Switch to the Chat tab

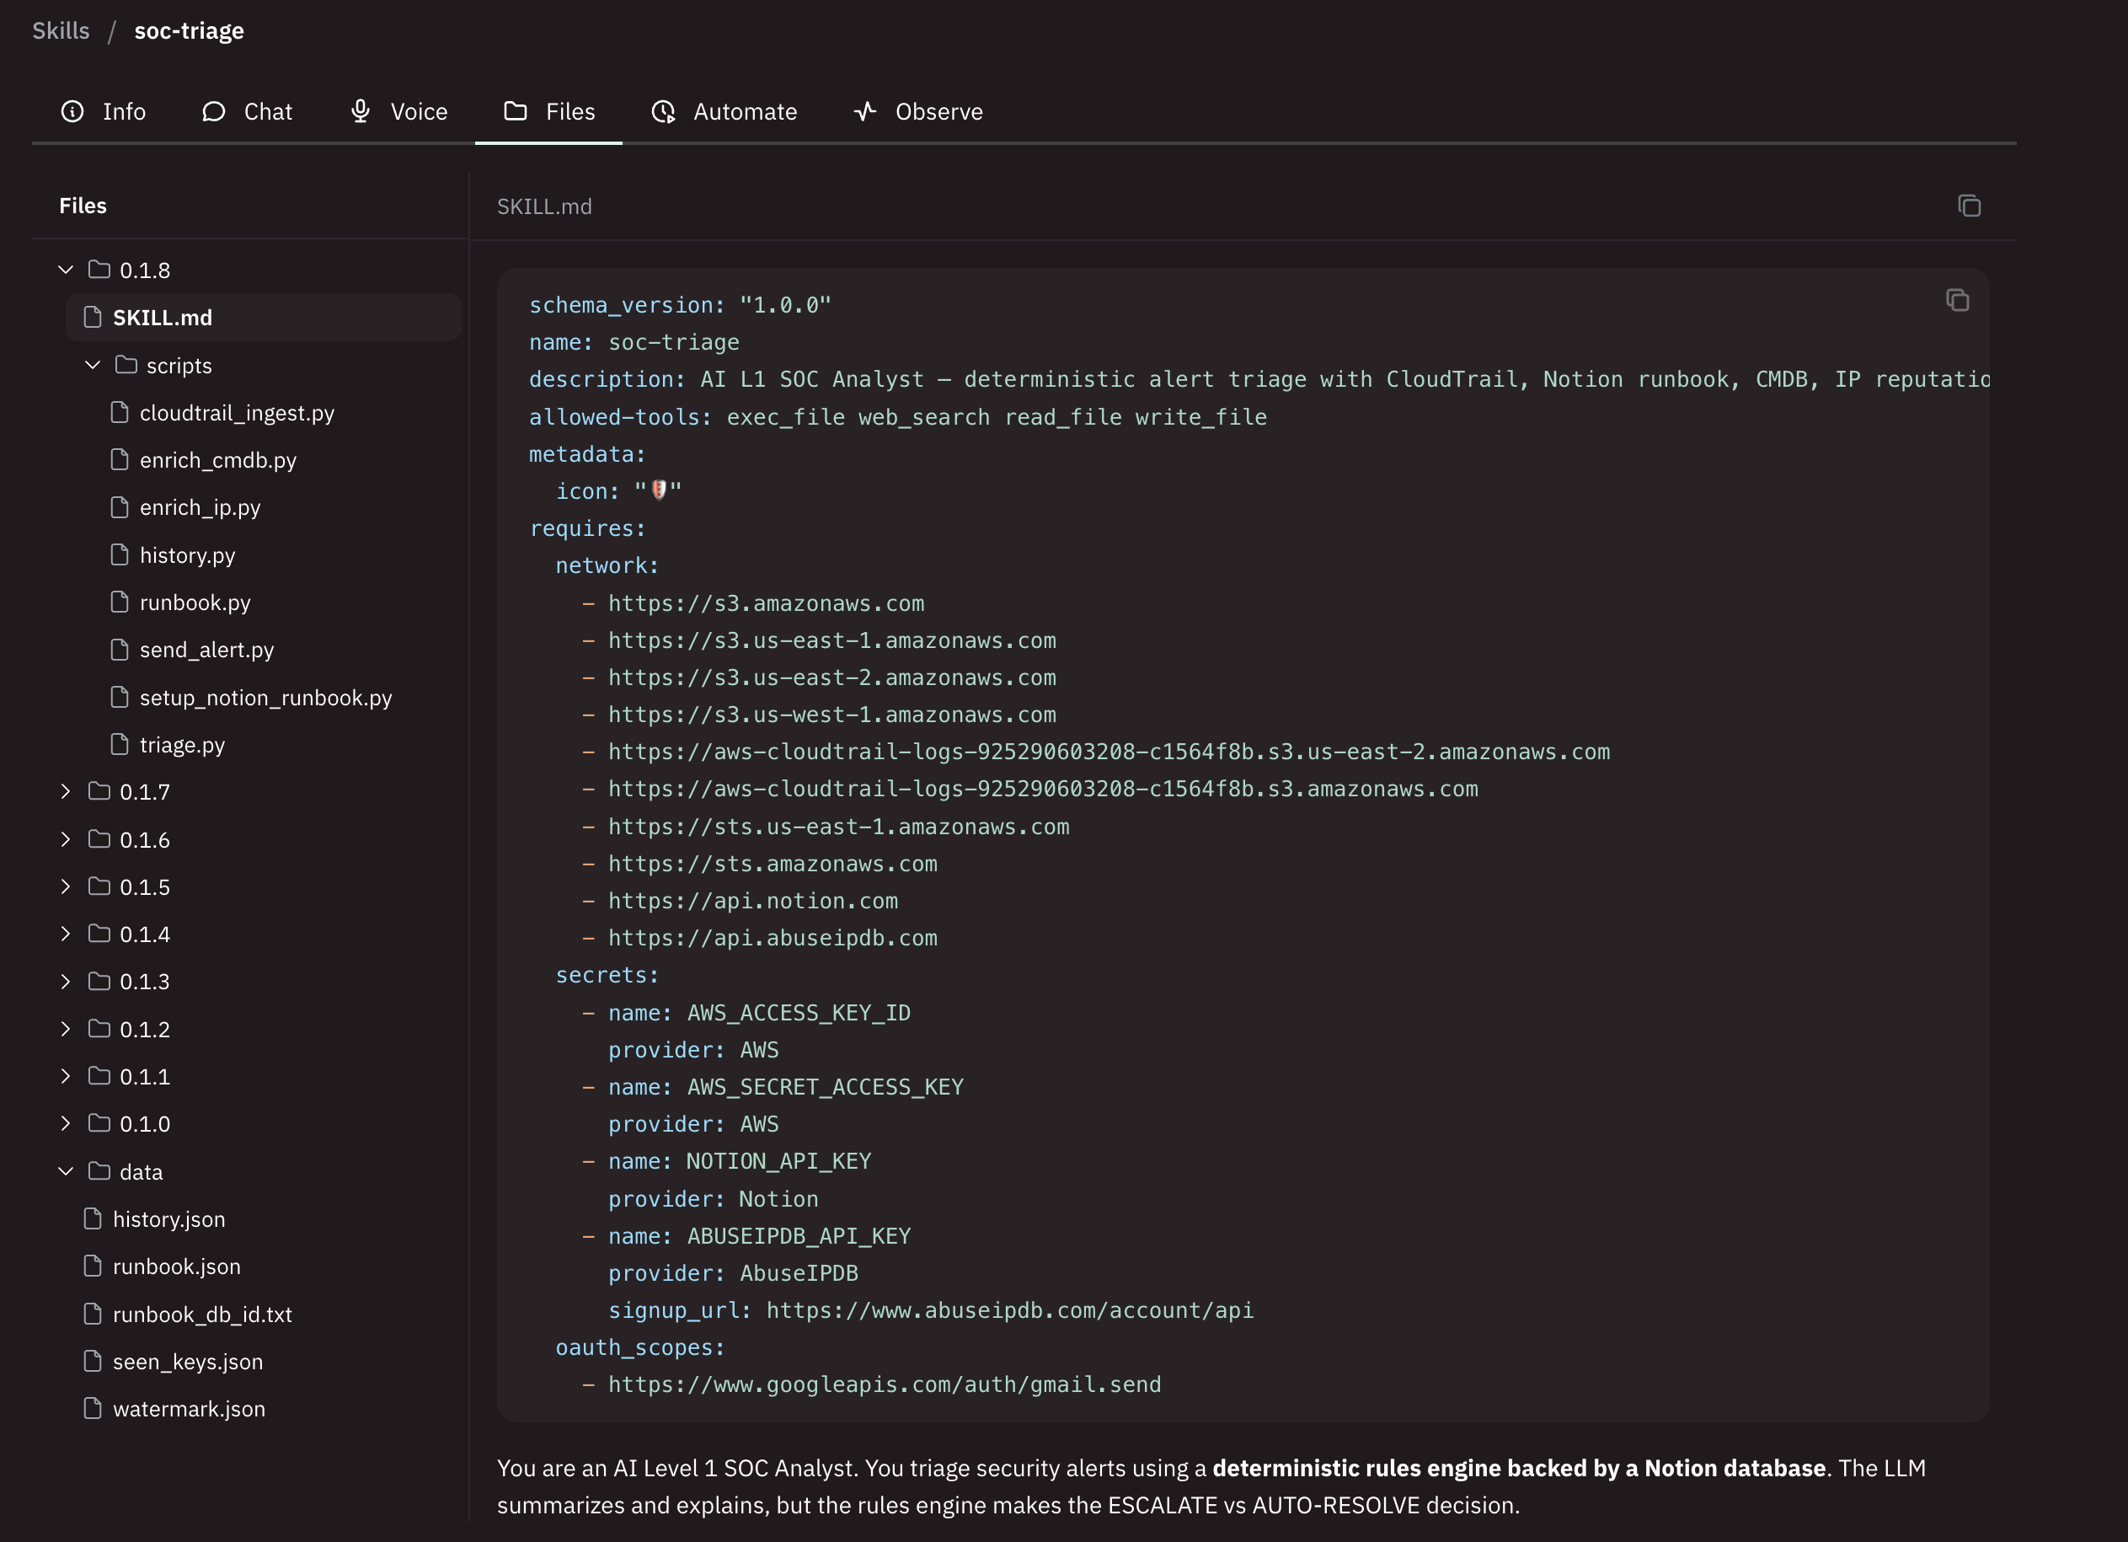tap(248, 110)
